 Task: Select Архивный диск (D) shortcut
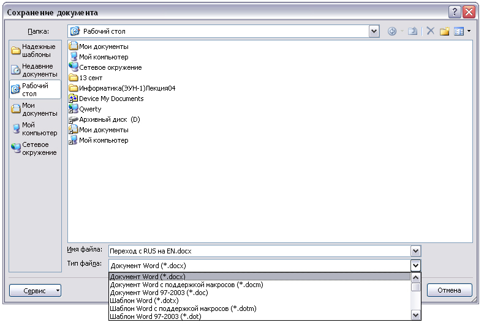[x=105, y=119]
